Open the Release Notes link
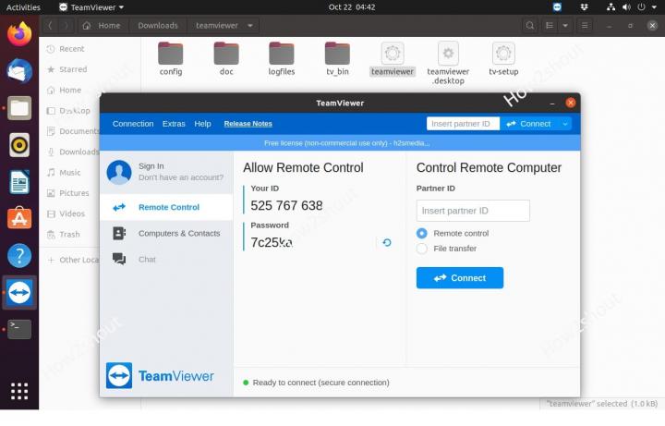The height and width of the screenshot is (426, 665). coord(248,124)
